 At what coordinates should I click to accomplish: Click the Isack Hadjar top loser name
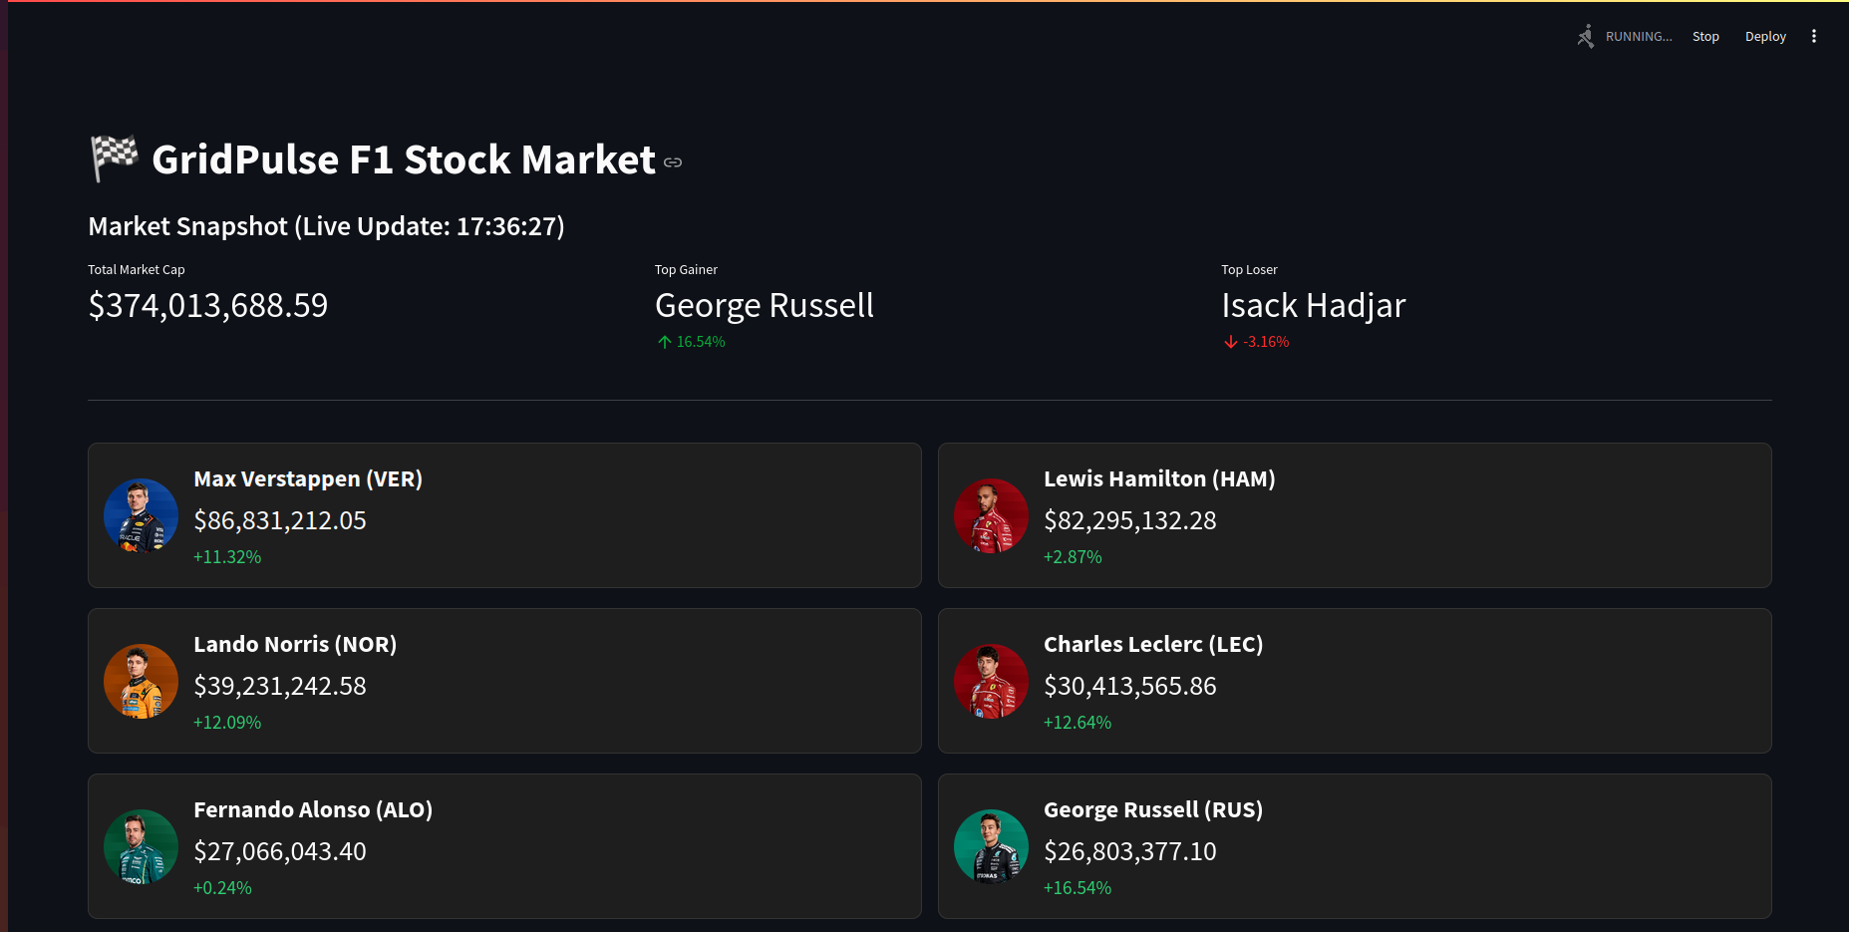pyautogui.click(x=1313, y=305)
